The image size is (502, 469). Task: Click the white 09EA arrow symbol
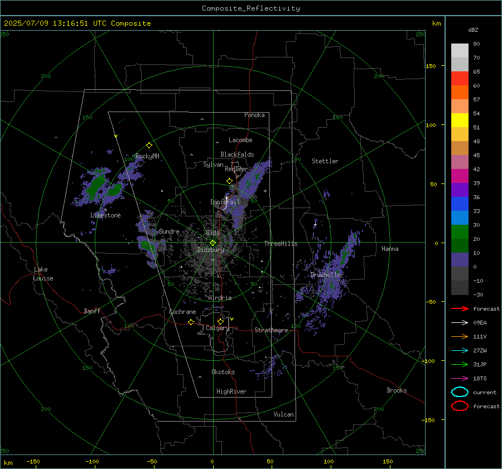tap(460, 322)
